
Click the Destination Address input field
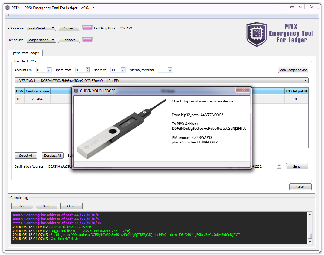coord(59,166)
